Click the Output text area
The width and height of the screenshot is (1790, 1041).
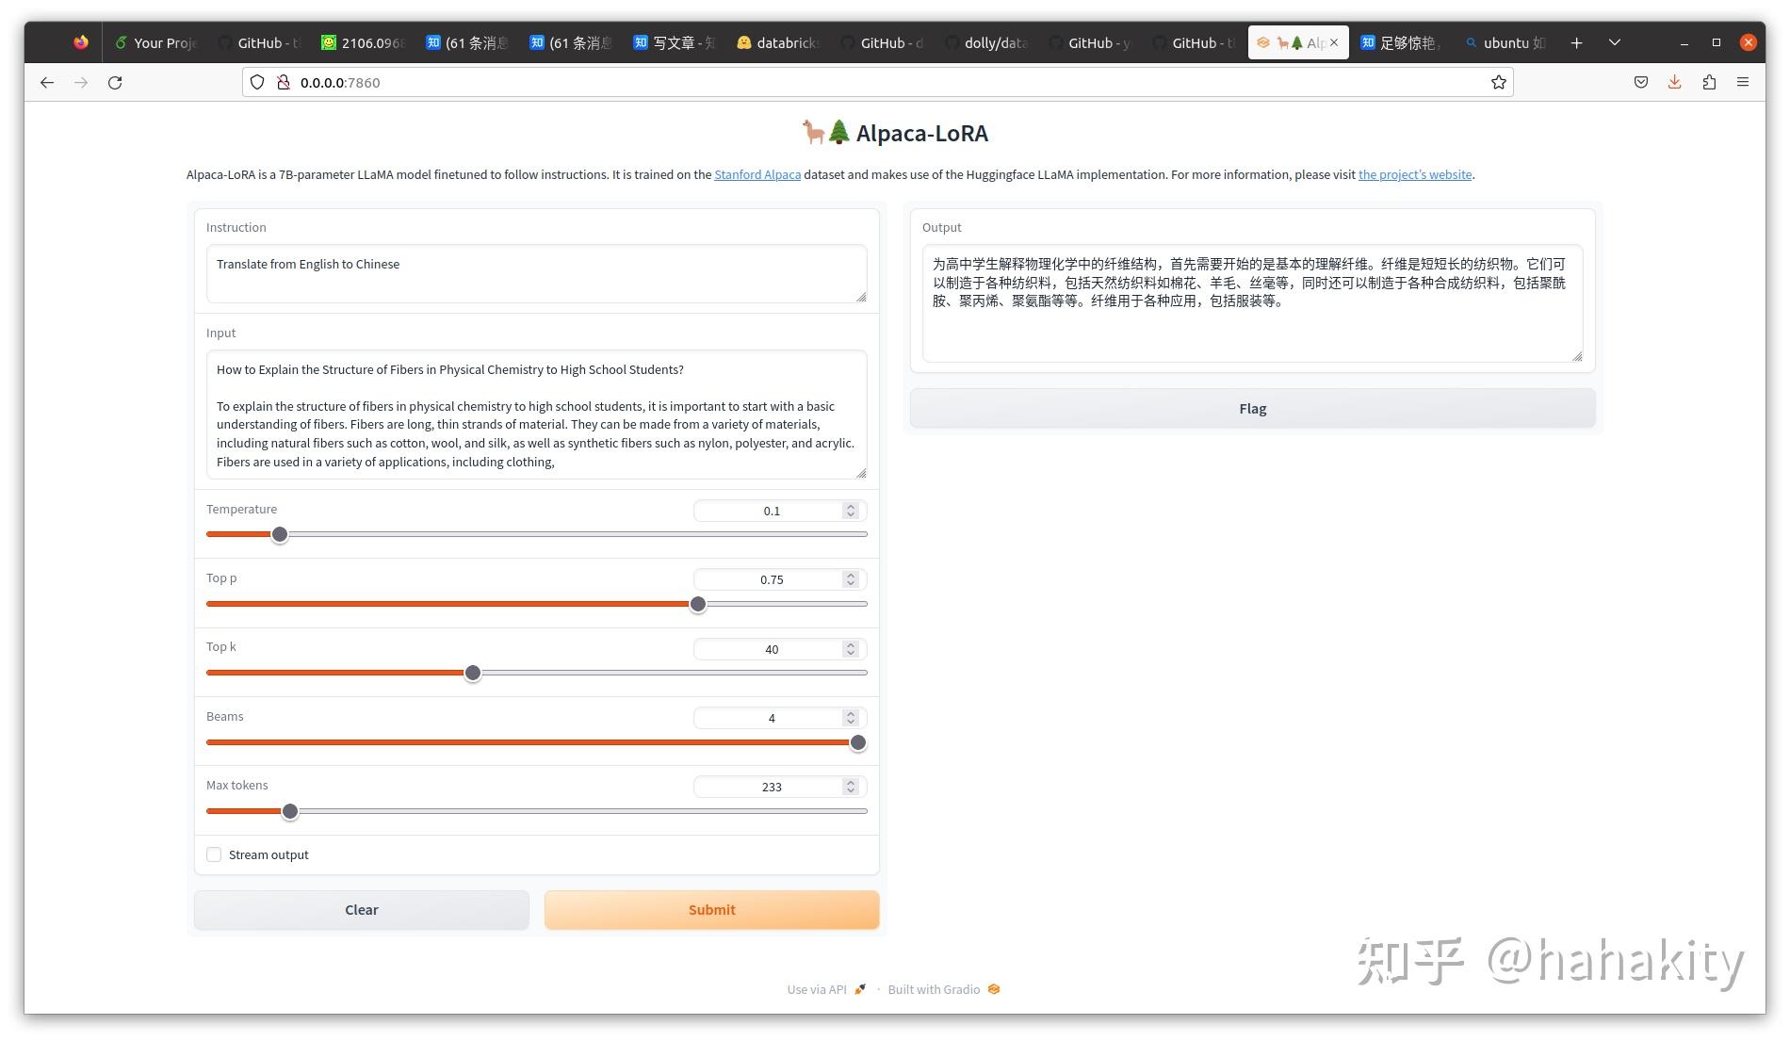pos(1252,303)
